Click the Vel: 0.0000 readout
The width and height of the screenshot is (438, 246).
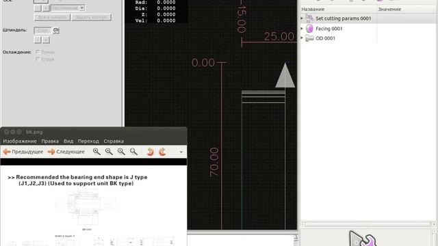point(155,20)
